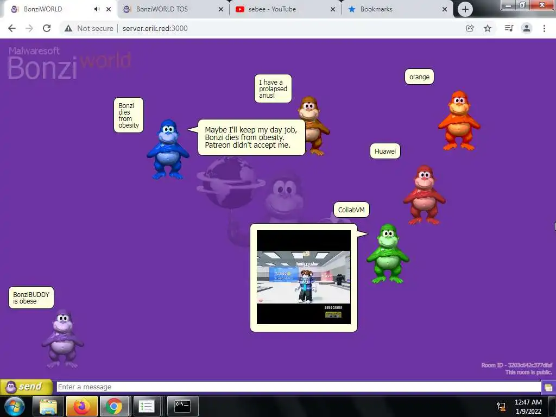Click the green Bonzi named CollabVM
This screenshot has height=417, width=556.
click(388, 254)
